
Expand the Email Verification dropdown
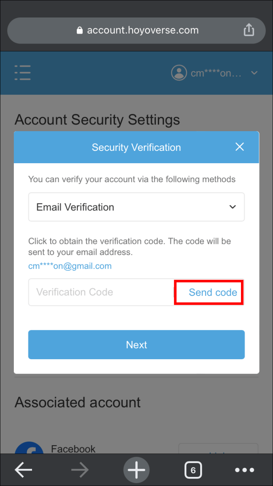136,207
